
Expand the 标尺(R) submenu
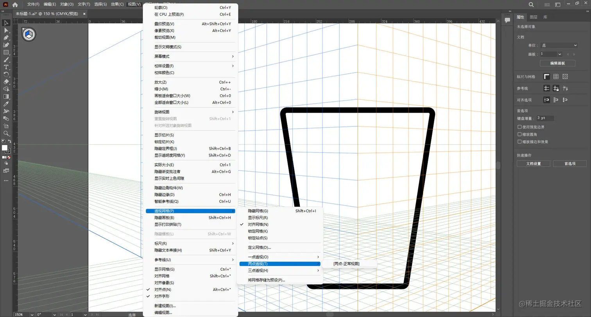click(x=190, y=243)
